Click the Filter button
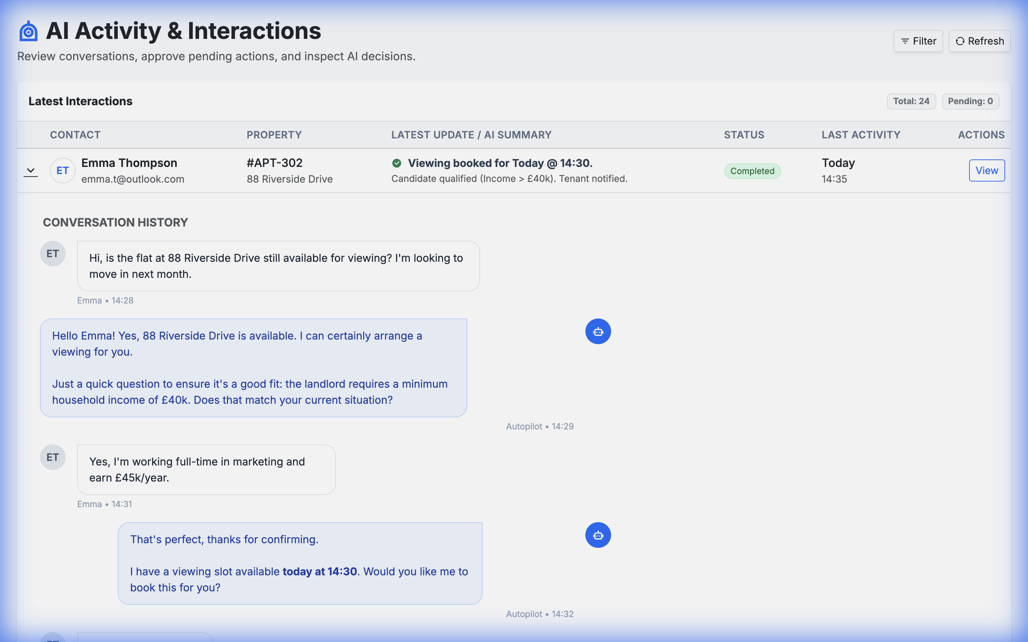 click(918, 41)
